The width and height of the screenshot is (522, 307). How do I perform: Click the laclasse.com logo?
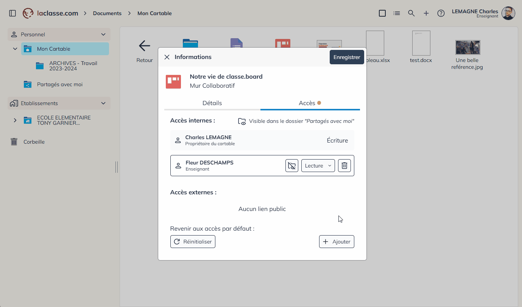(x=51, y=13)
